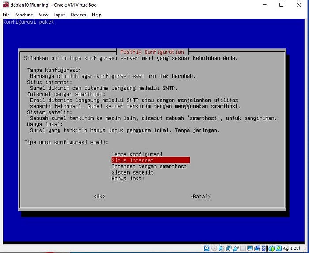Click the display settings status icon
Image resolution: width=309 pixels, height=253 pixels.
coord(250,248)
